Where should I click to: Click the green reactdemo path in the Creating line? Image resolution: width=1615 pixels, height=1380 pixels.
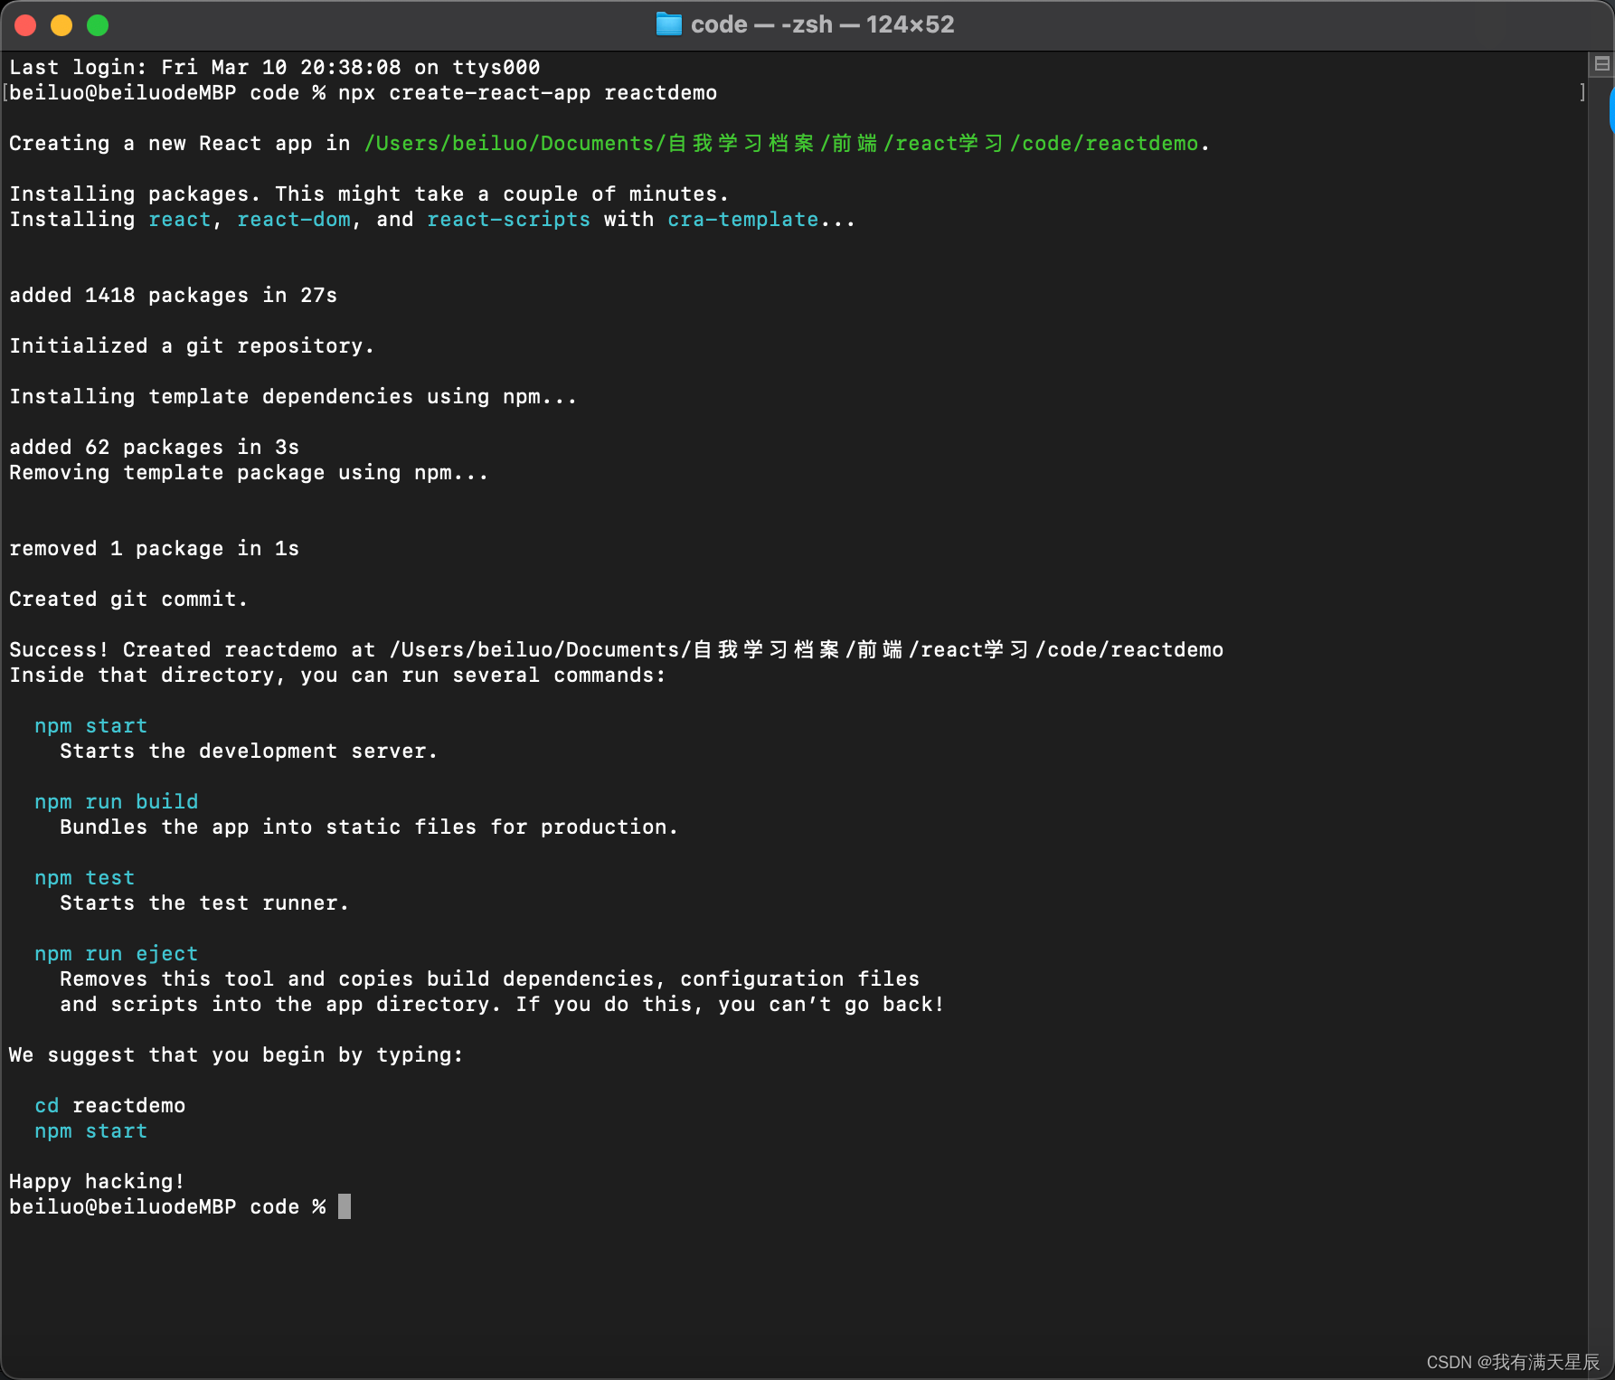tap(780, 144)
